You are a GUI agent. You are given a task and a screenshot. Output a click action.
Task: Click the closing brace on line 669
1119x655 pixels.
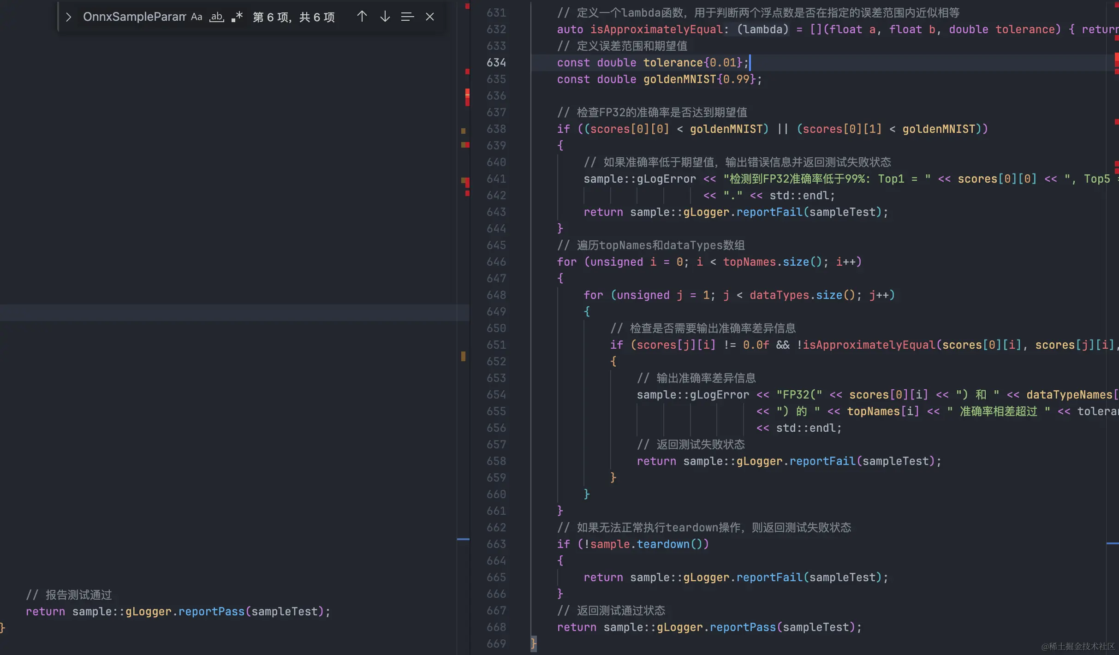(534, 643)
